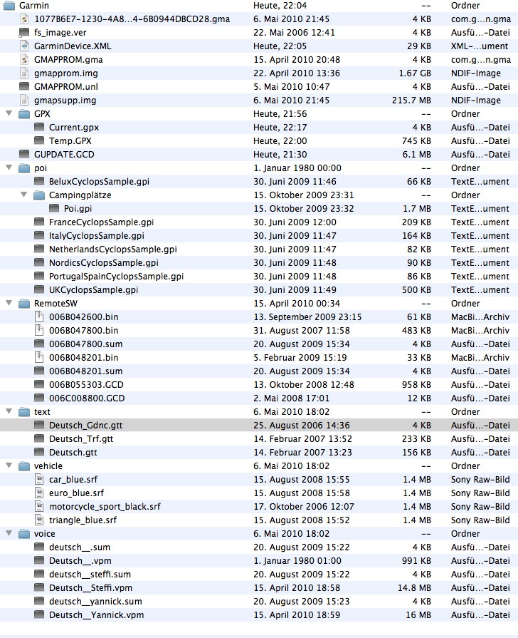518x638 pixels.
Task: Select the NordicsCyclopsSample.gpi file name
Action: coord(104,263)
